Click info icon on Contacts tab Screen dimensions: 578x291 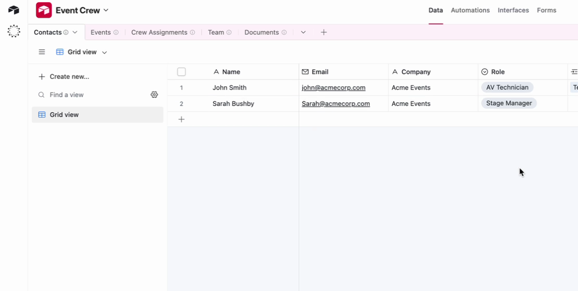(66, 32)
